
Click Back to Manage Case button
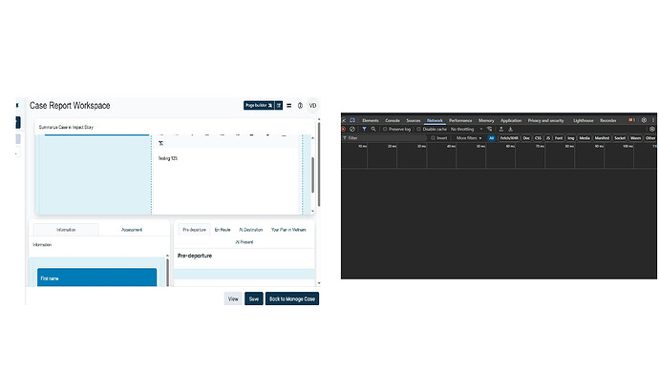coord(292,299)
